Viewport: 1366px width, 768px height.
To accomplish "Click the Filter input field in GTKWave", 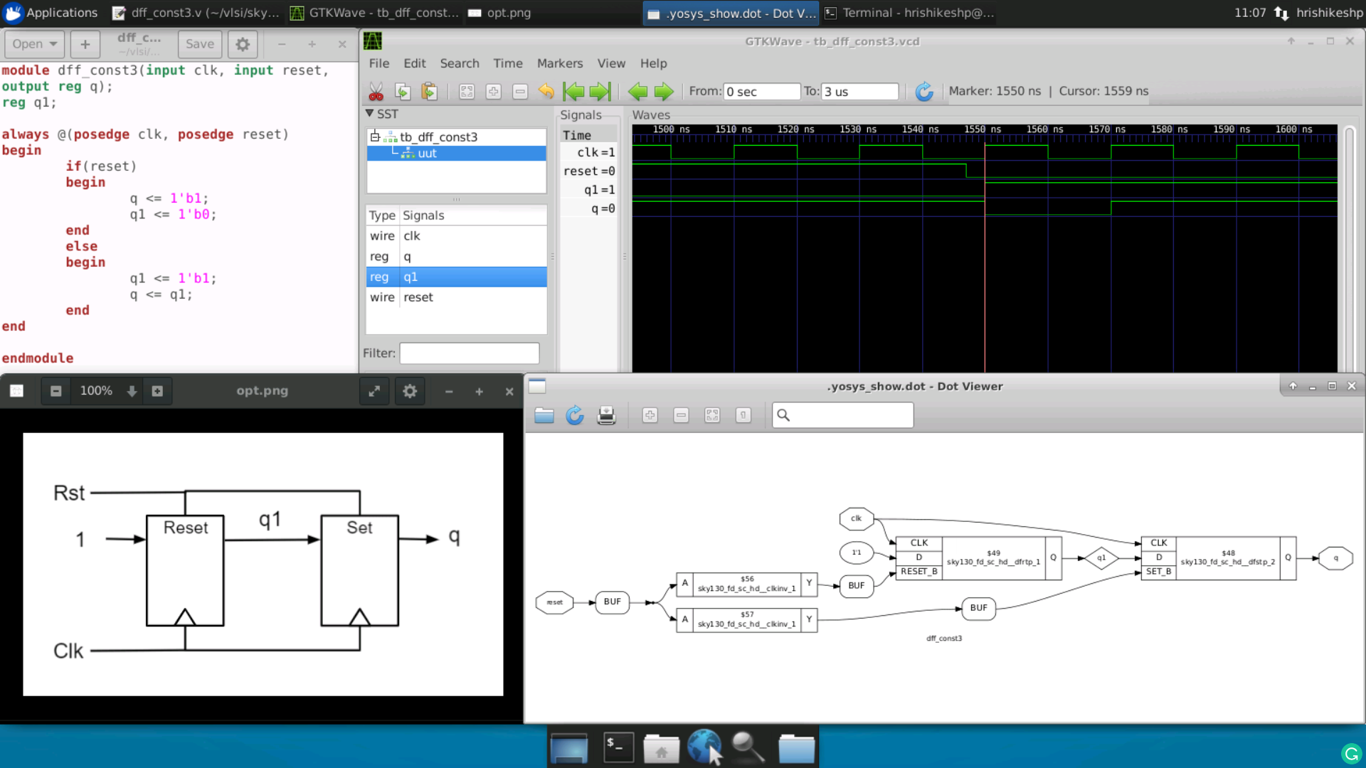I will (469, 353).
